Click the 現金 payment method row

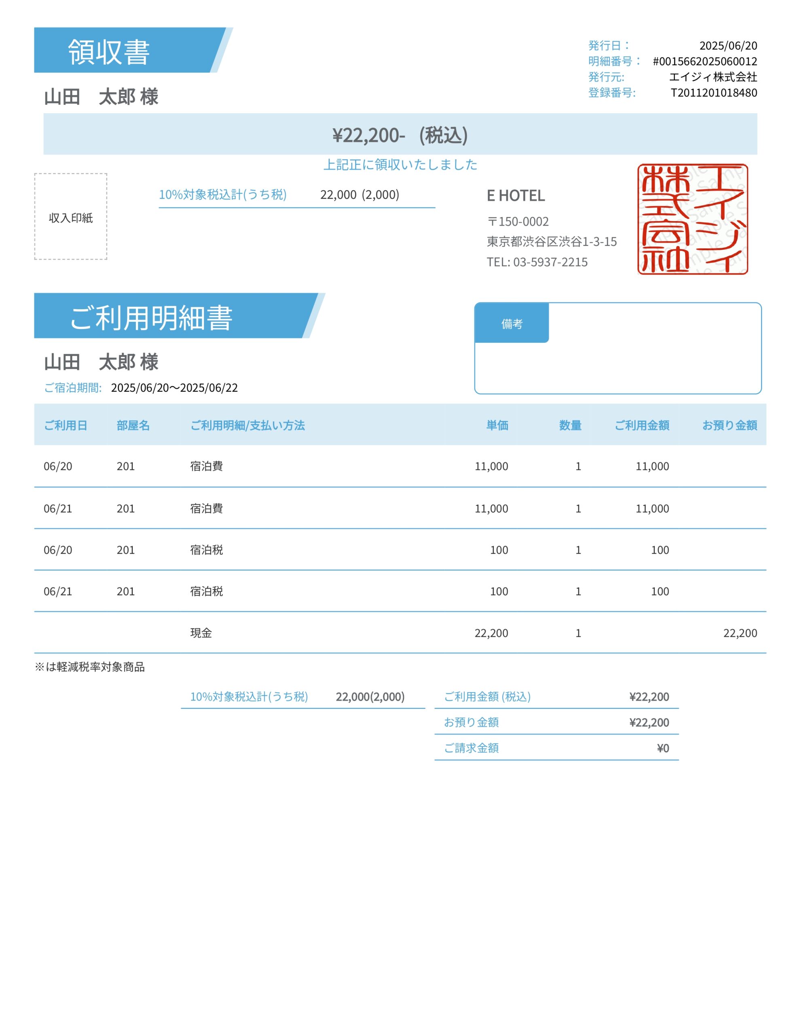click(201, 633)
